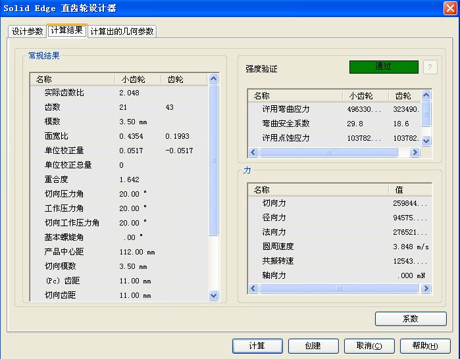Click the 计算 button
The image size is (460, 359).
(257, 346)
